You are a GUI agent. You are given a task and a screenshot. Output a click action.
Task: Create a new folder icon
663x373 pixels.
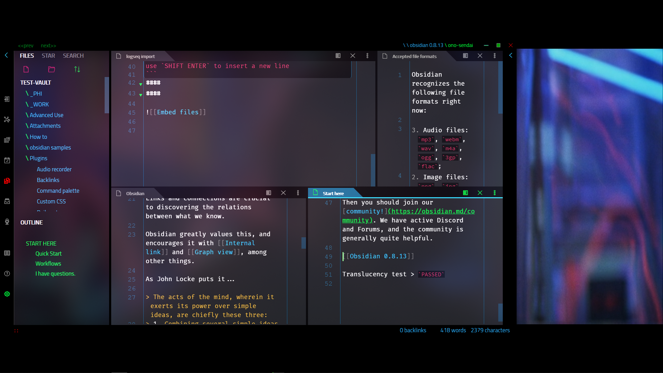[51, 69]
